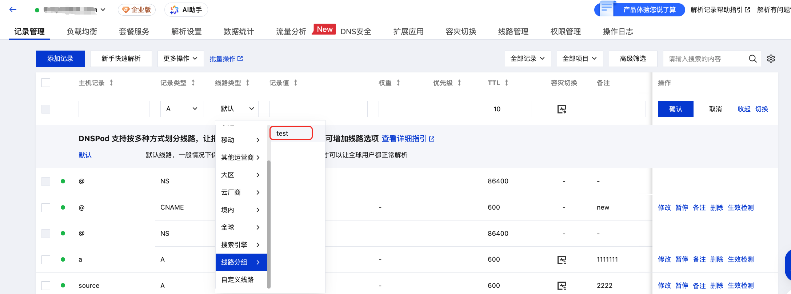Open the AI助手 assistant

pyautogui.click(x=186, y=10)
